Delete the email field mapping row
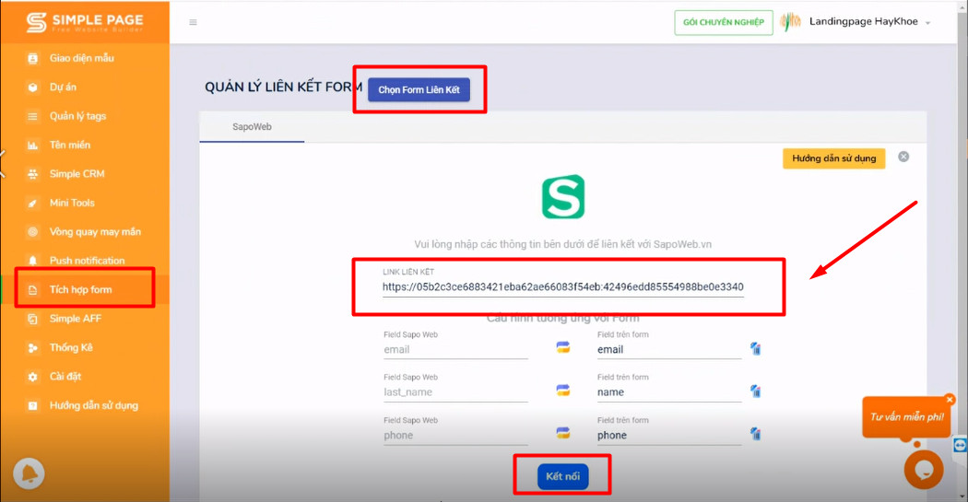 [756, 348]
